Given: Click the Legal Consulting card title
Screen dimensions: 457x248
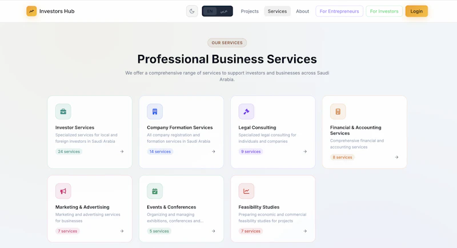Looking at the screenshot, I should click(257, 127).
